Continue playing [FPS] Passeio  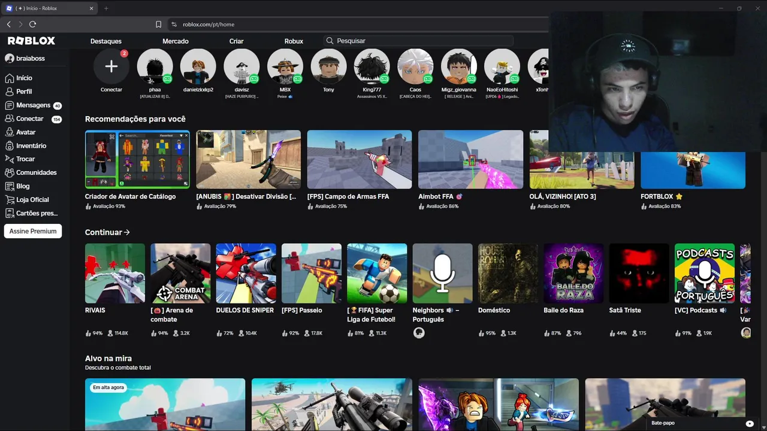312,273
